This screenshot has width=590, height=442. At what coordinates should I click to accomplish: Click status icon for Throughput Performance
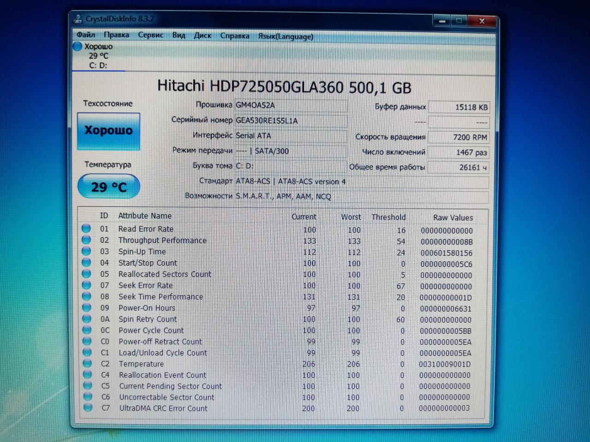[86, 239]
